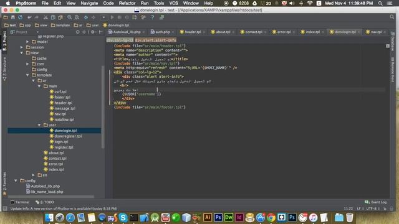This screenshot has height=224, width=399.
Task: Click the Find magnifier icon
Action: click(x=69, y=17)
